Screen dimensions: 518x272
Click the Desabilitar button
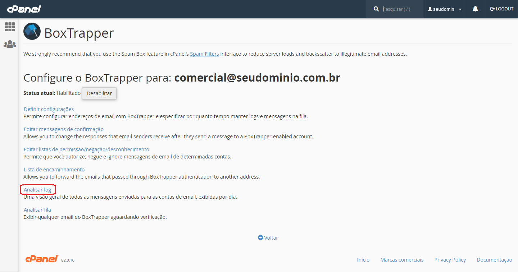tap(99, 93)
